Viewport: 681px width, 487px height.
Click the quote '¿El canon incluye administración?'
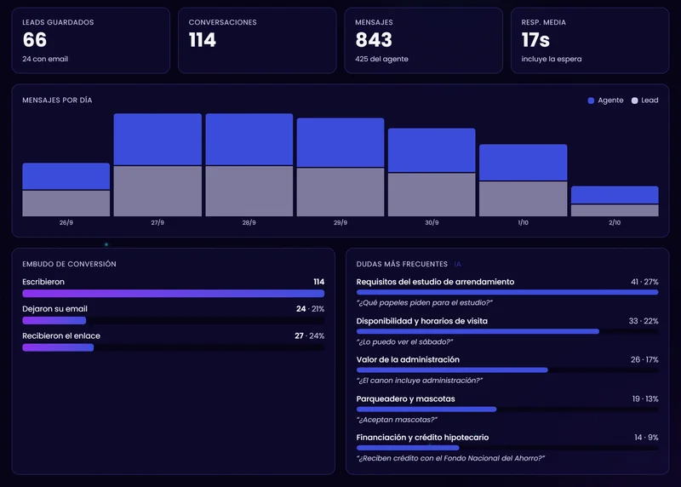click(420, 381)
